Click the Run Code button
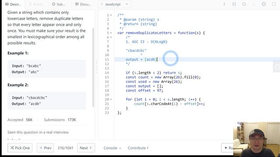Image resolution: width=280 pixels, height=157 pixels. [227, 148]
